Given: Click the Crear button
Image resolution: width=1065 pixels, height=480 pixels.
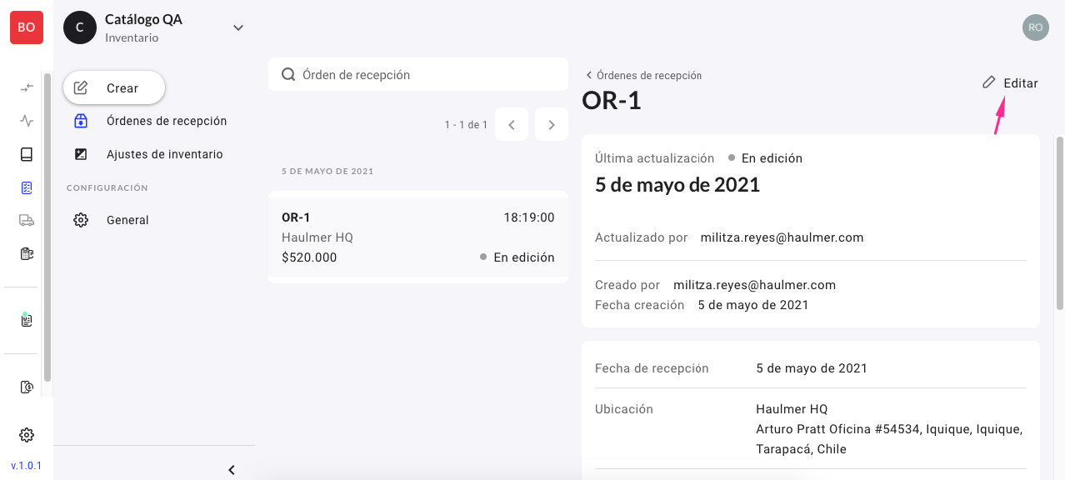Looking at the screenshot, I should pyautogui.click(x=114, y=87).
